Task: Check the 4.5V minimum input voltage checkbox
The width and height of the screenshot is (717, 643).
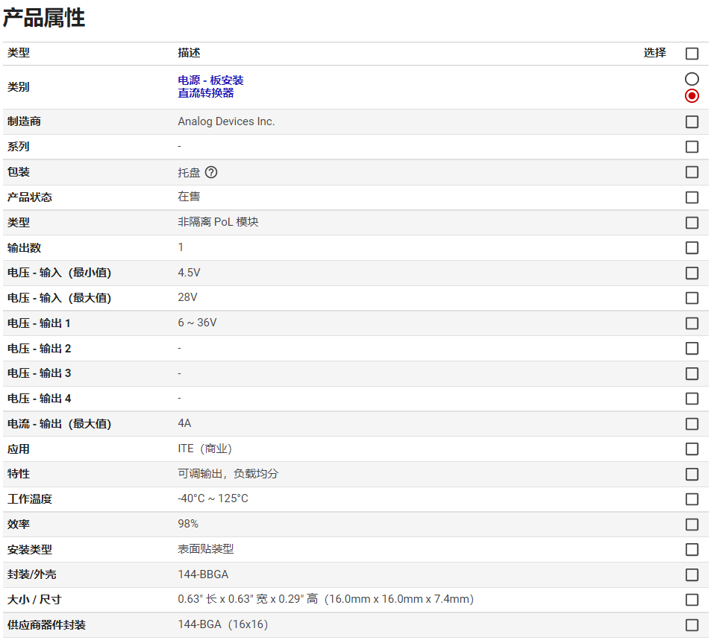Action: click(x=692, y=273)
